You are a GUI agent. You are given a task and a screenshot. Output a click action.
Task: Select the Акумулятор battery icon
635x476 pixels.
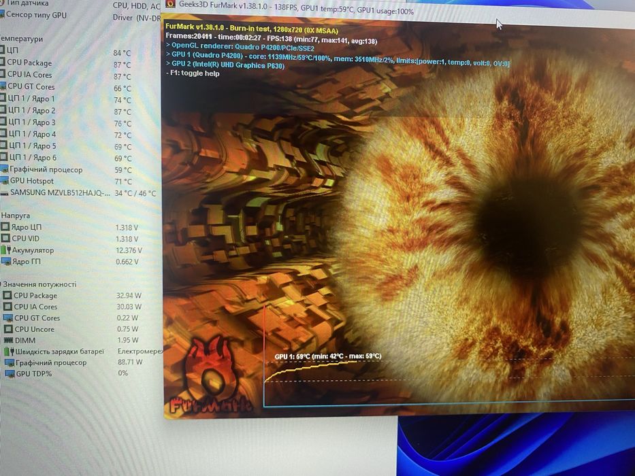click(5, 250)
